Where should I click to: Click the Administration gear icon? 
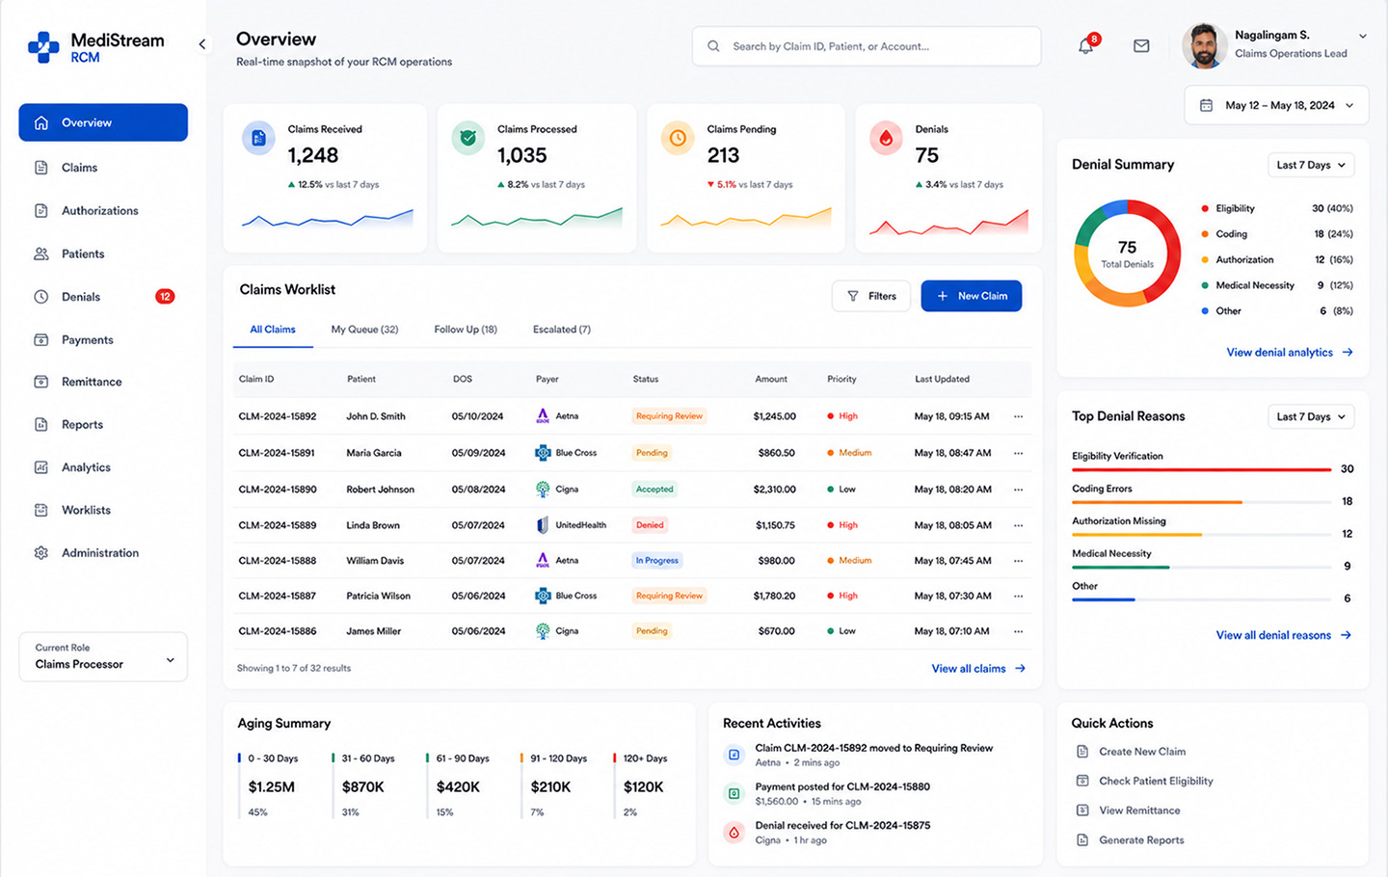point(41,553)
